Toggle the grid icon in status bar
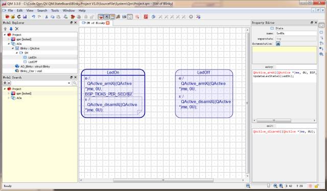 pos(310,186)
